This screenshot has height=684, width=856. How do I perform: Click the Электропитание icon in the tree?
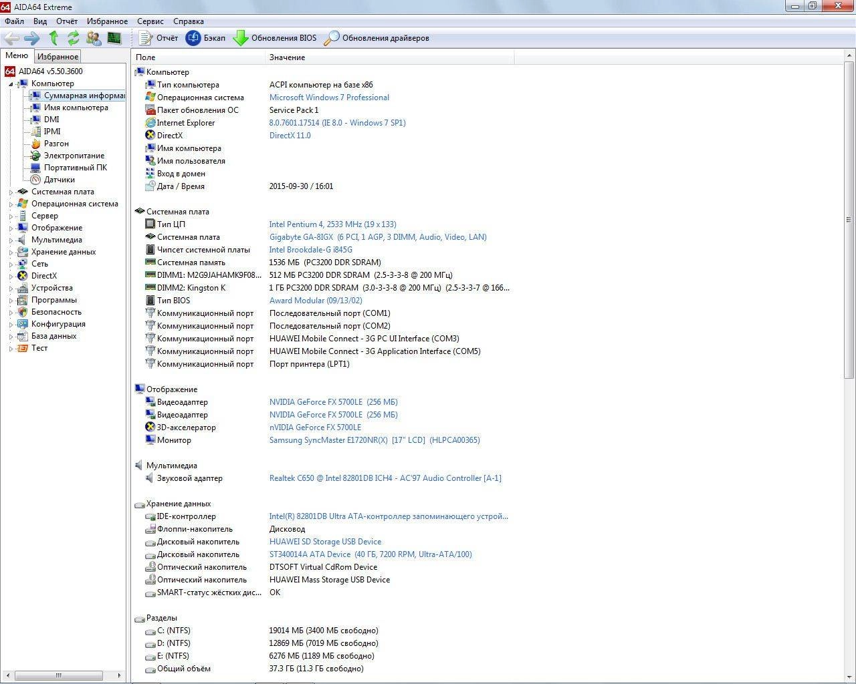[35, 156]
